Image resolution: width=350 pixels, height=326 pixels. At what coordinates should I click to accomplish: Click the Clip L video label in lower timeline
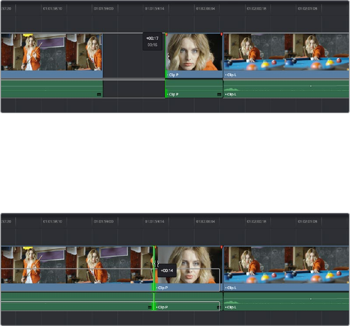pos(231,288)
